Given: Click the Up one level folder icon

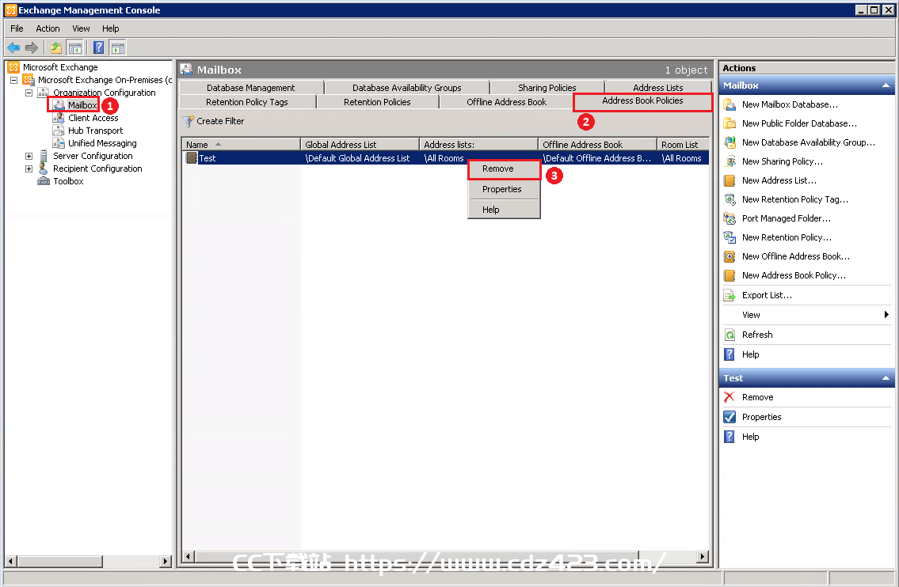Looking at the screenshot, I should (56, 48).
